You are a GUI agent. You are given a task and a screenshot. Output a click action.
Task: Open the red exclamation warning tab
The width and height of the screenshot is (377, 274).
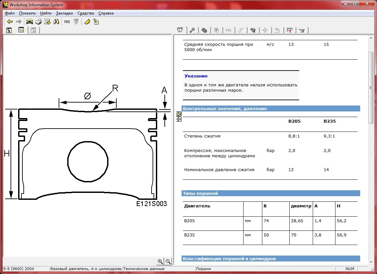[x=289, y=30]
